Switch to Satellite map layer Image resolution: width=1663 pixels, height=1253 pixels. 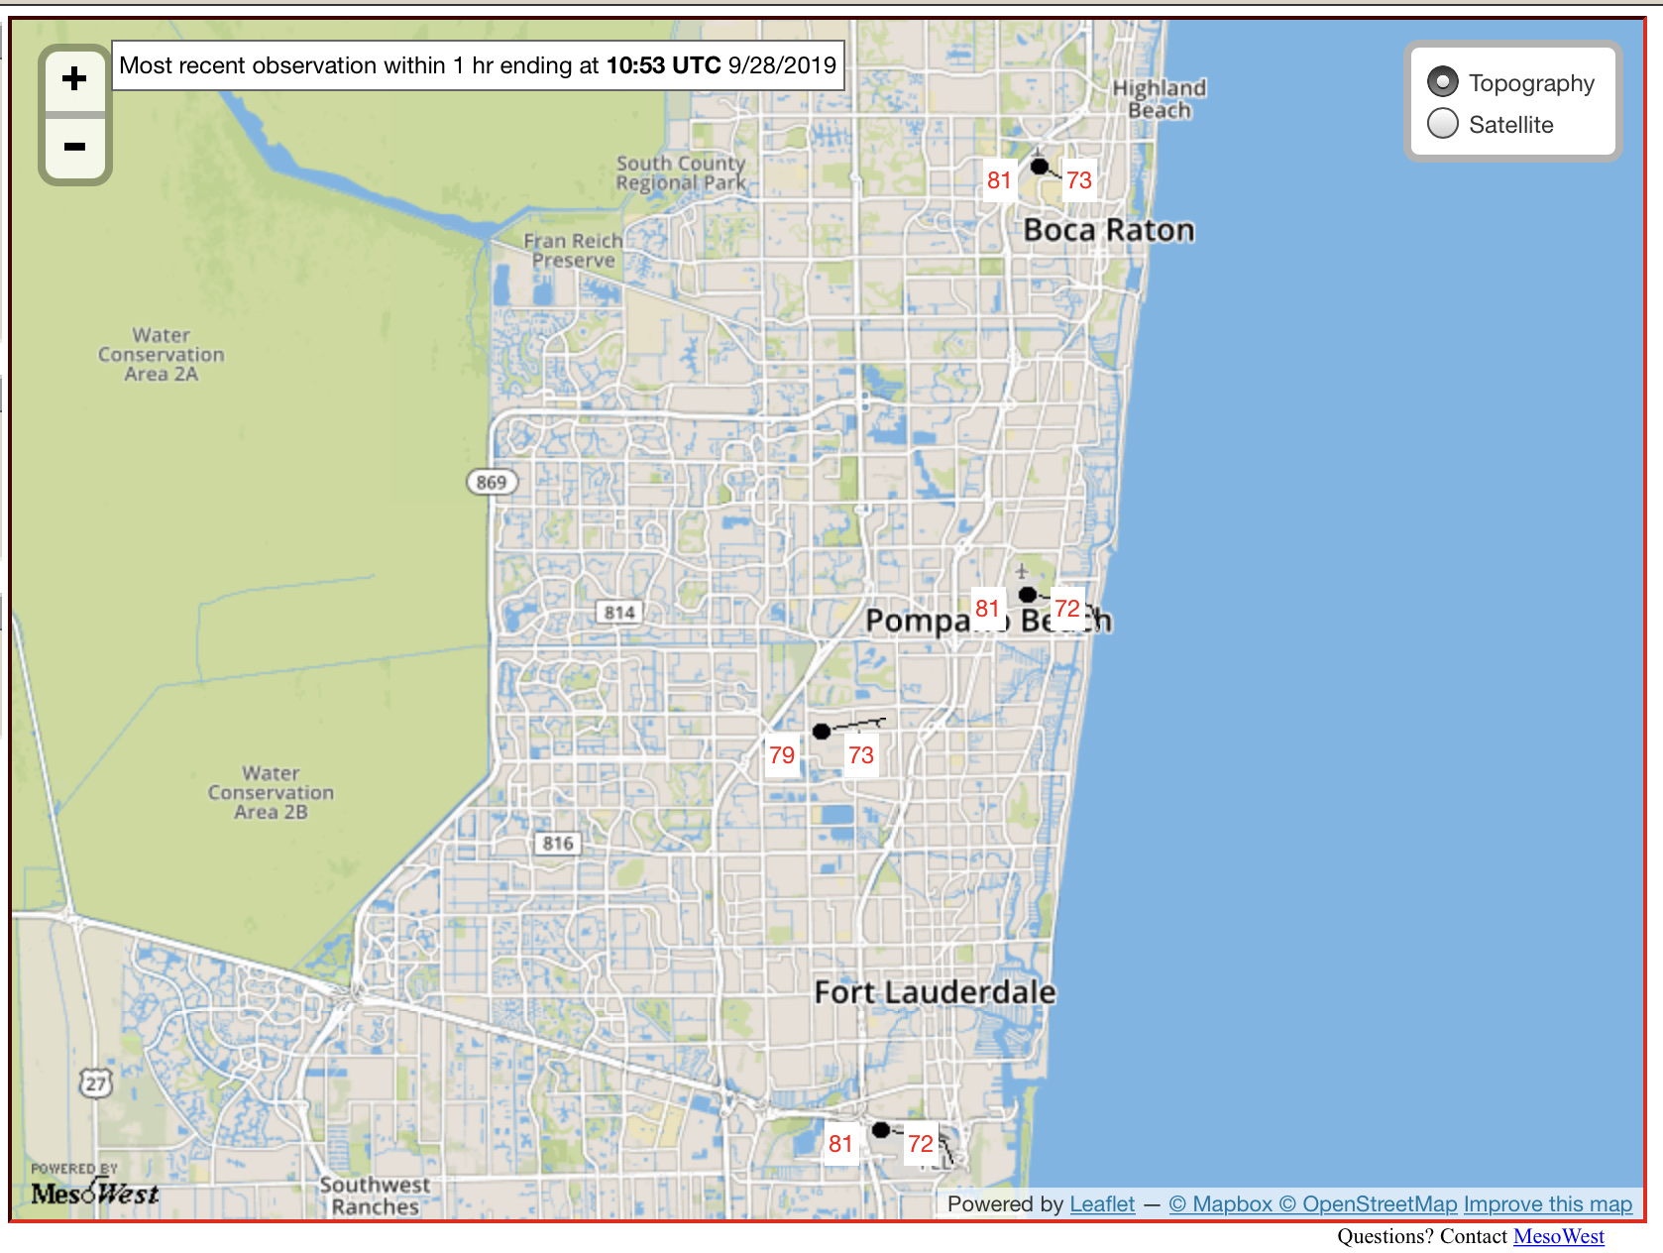coord(1443,124)
